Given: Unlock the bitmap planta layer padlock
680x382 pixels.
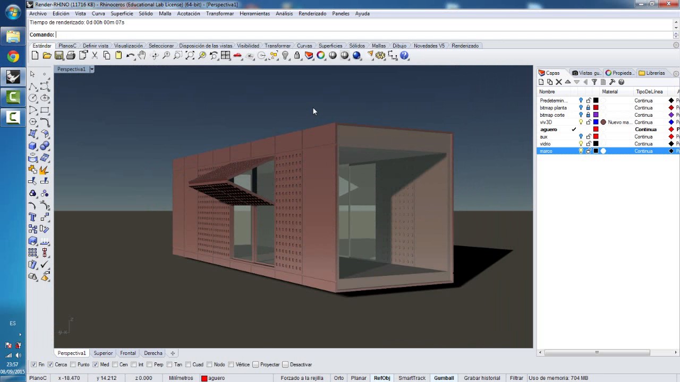Looking at the screenshot, I should (x=588, y=108).
